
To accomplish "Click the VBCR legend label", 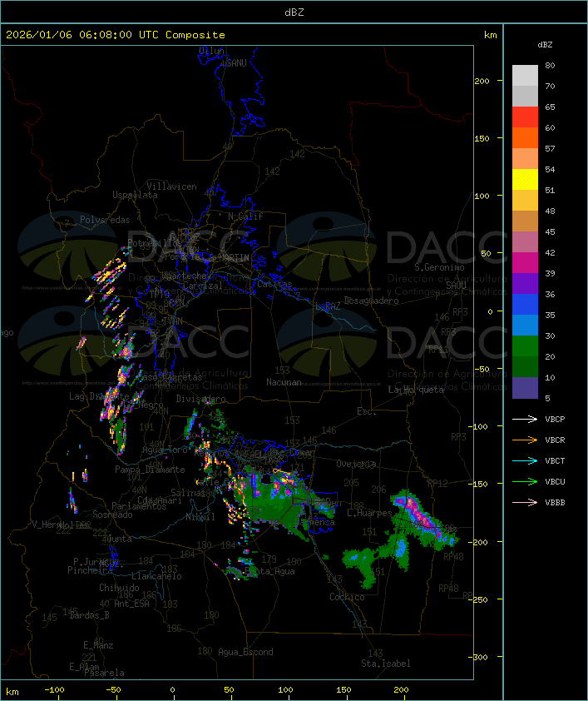I will 555,440.
